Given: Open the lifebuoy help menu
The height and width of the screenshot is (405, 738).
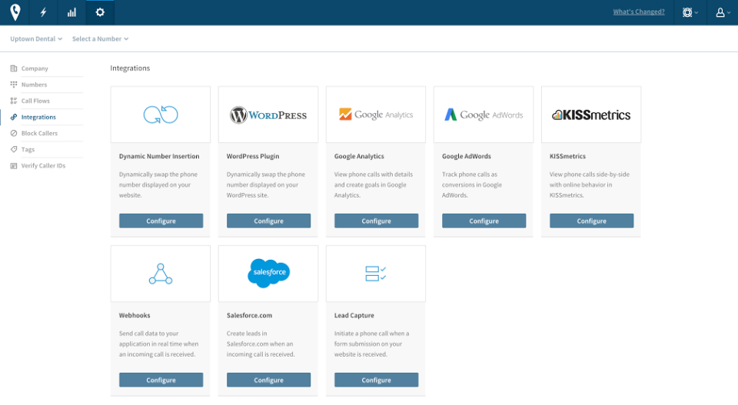Looking at the screenshot, I should click(690, 13).
